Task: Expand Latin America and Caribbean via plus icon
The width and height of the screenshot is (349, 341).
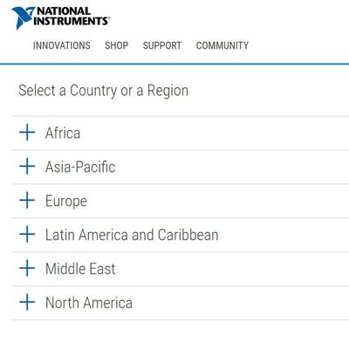Action: pyautogui.click(x=27, y=234)
